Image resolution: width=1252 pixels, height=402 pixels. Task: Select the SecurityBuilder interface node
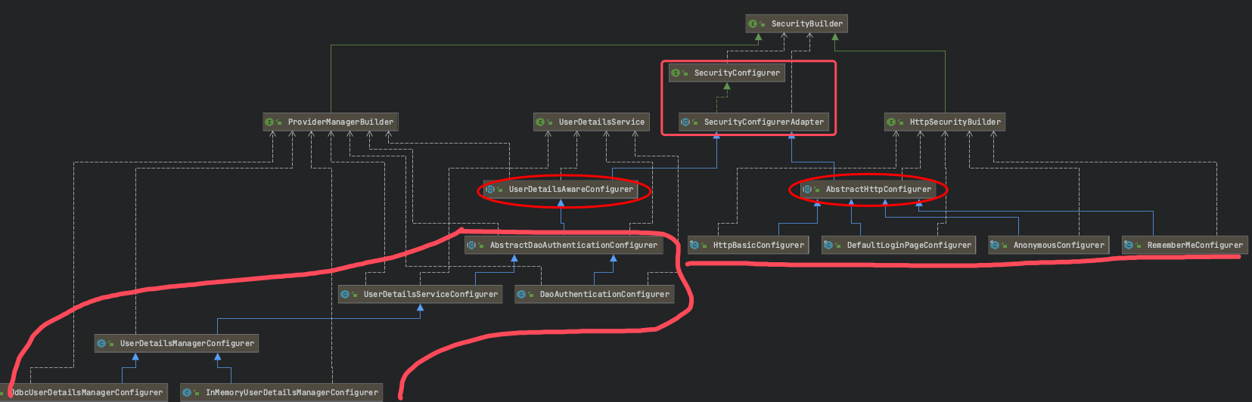click(796, 23)
